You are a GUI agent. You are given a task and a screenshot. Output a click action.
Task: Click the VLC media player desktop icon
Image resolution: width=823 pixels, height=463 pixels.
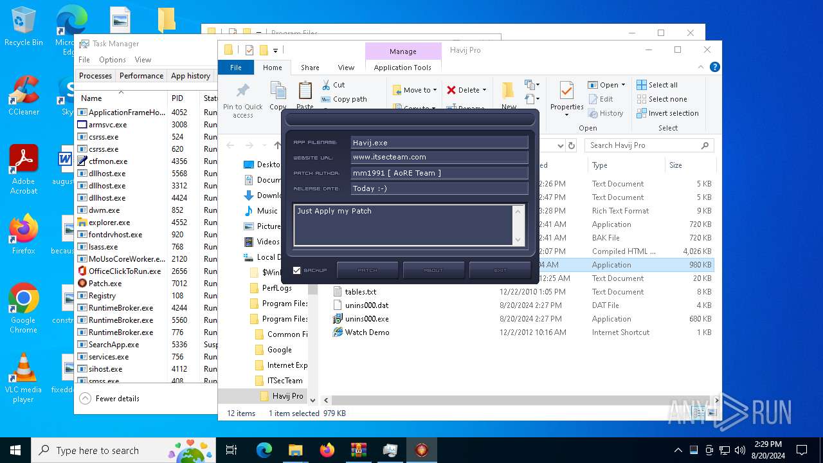click(23, 377)
